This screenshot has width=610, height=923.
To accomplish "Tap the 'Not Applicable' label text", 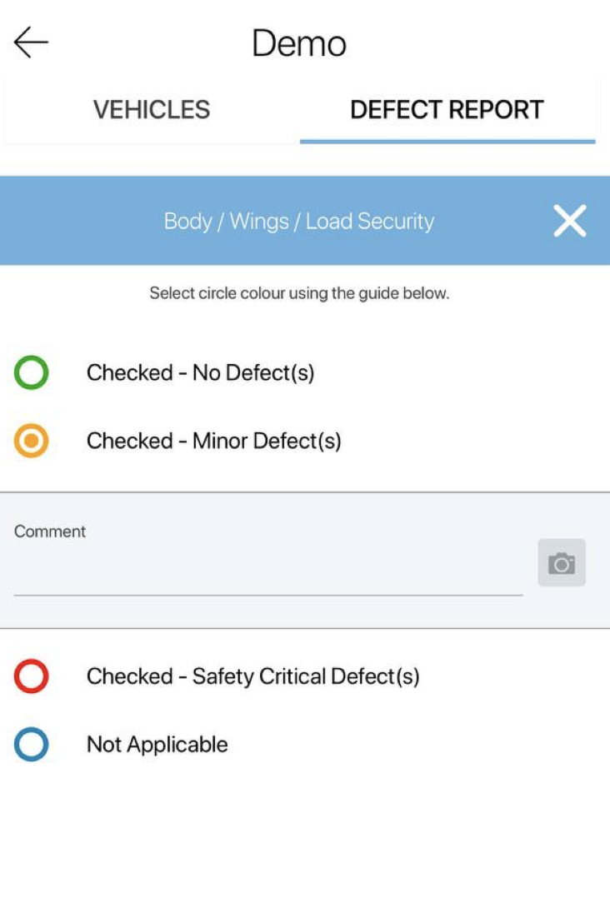I will [x=157, y=745].
